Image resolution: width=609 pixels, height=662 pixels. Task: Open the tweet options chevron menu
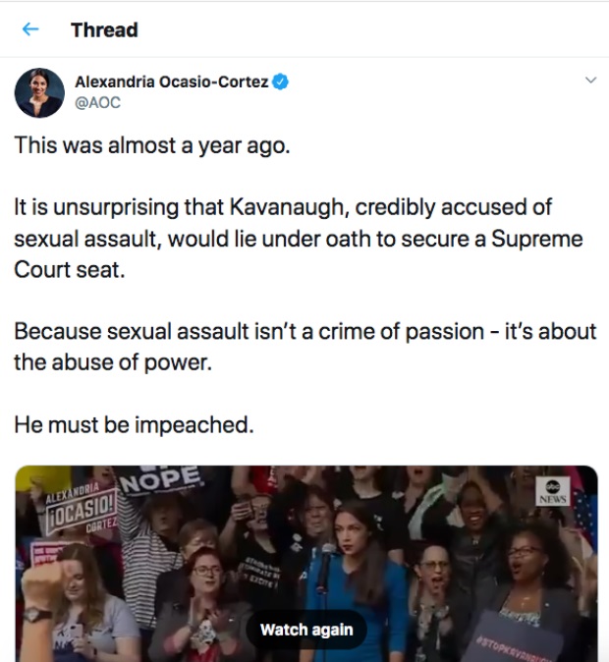(590, 81)
